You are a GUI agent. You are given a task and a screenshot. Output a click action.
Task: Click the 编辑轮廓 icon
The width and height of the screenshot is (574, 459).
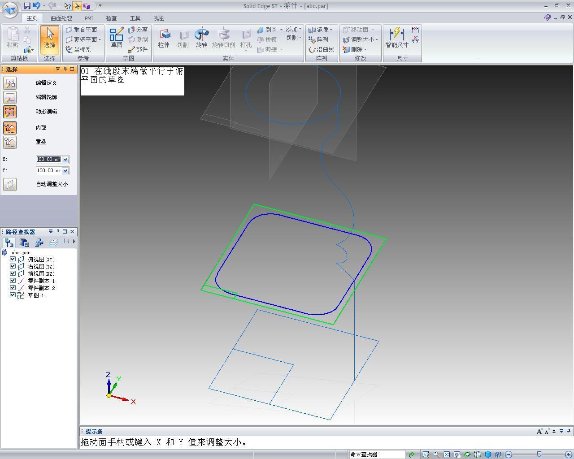(10, 97)
